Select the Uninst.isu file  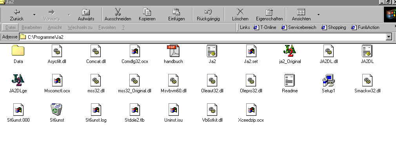click(173, 113)
